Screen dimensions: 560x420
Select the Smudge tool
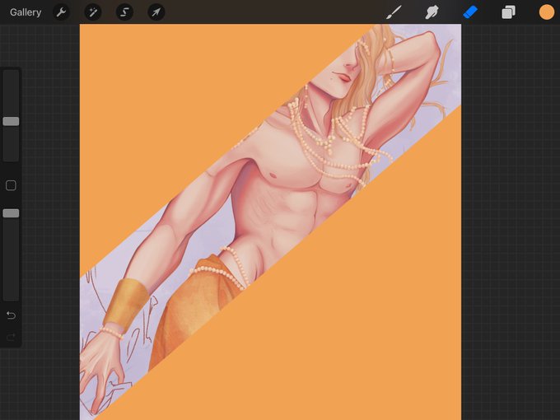point(432,12)
